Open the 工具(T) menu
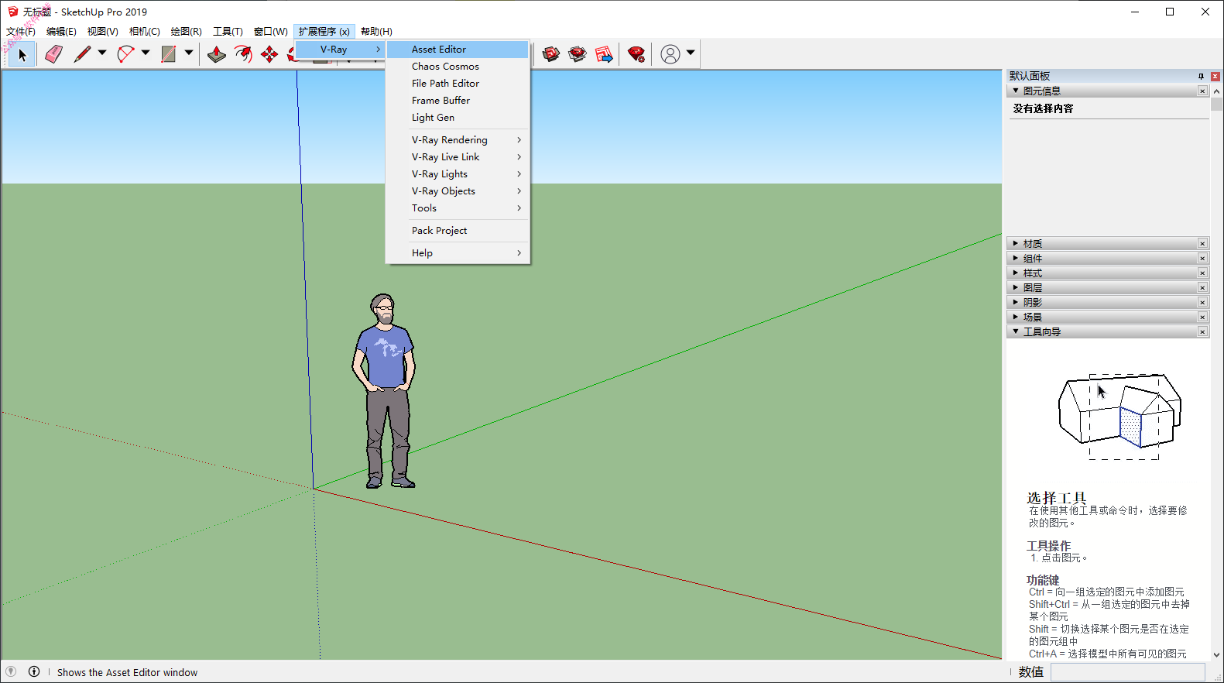This screenshot has width=1224, height=683. (228, 32)
